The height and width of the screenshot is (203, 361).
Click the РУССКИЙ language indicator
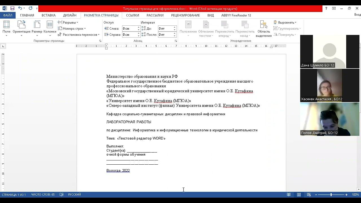[74, 195]
